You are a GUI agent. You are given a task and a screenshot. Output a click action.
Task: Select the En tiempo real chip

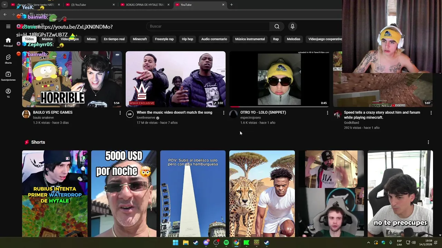tap(114, 39)
